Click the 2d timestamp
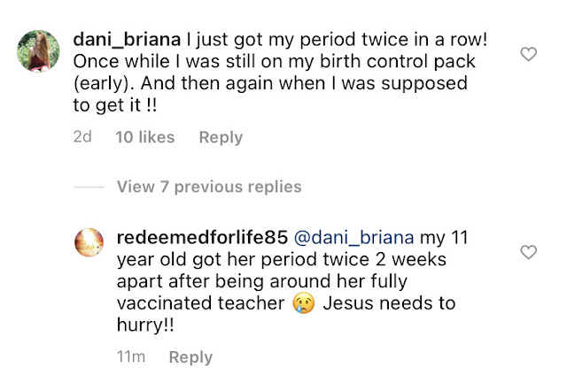The image size is (567, 390). coord(82,137)
